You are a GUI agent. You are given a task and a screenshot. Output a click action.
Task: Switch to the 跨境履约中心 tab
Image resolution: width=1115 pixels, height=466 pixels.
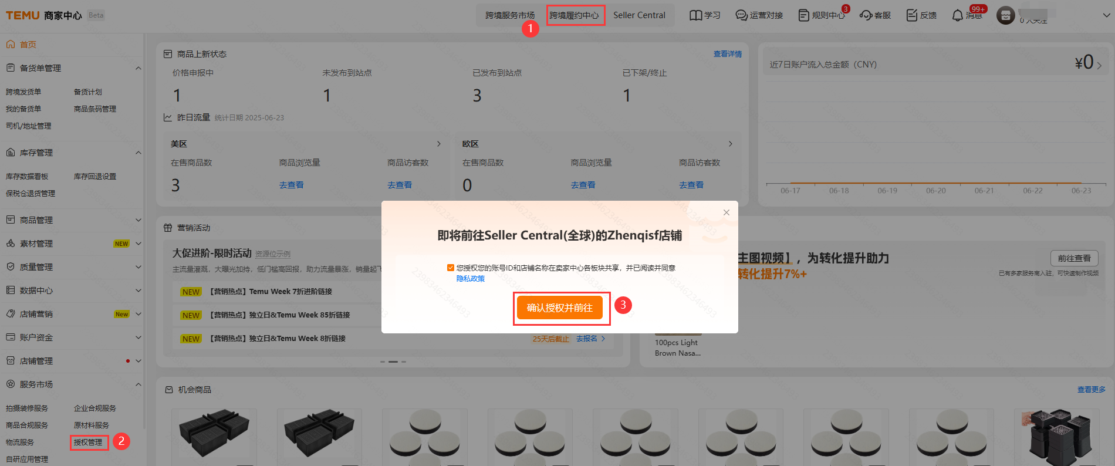click(x=575, y=15)
